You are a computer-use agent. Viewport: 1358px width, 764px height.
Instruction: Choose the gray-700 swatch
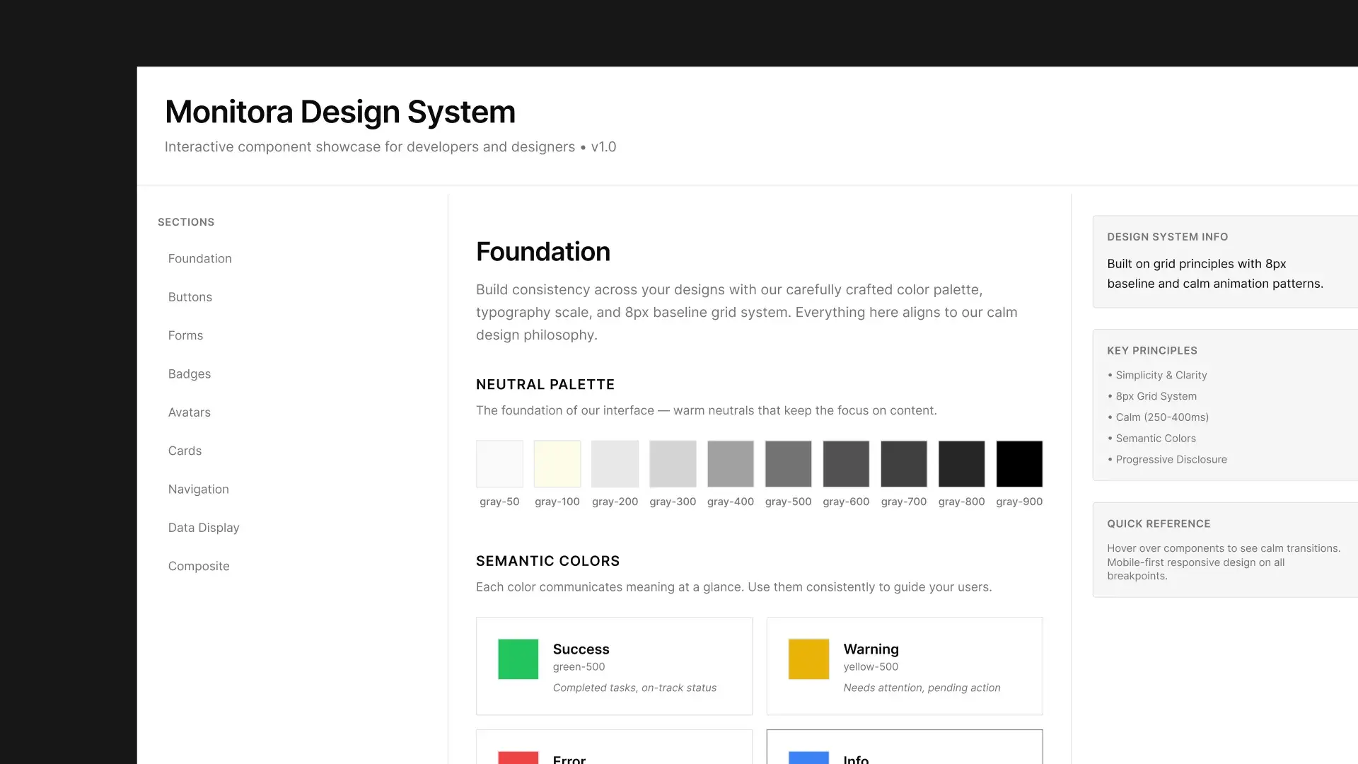coord(903,464)
